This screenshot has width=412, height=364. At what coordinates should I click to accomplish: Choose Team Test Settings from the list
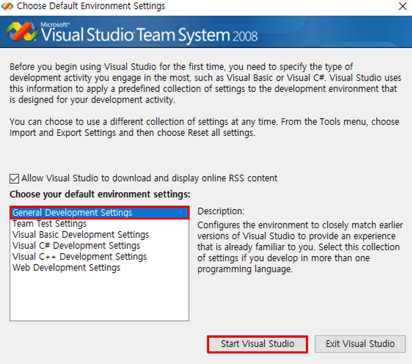49,224
